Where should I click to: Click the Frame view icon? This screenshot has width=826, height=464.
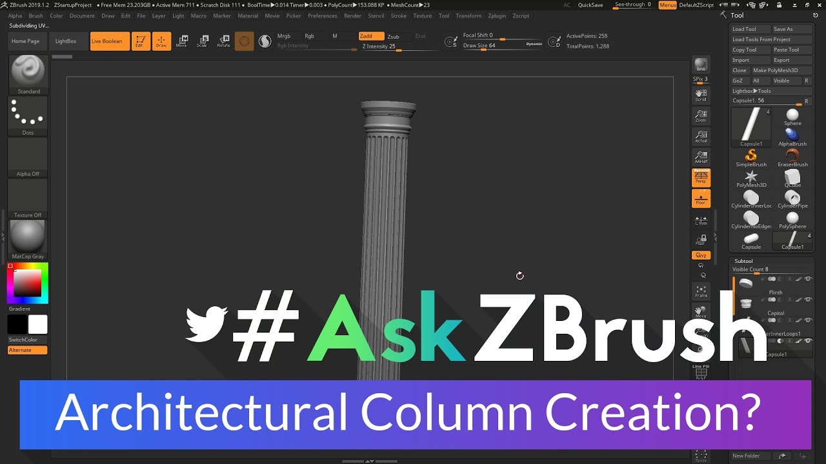(701, 291)
